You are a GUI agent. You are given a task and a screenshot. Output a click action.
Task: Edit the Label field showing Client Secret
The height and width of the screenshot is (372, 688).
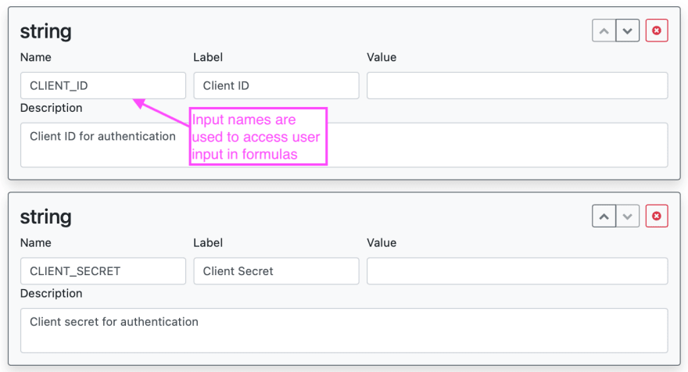pyautogui.click(x=277, y=271)
